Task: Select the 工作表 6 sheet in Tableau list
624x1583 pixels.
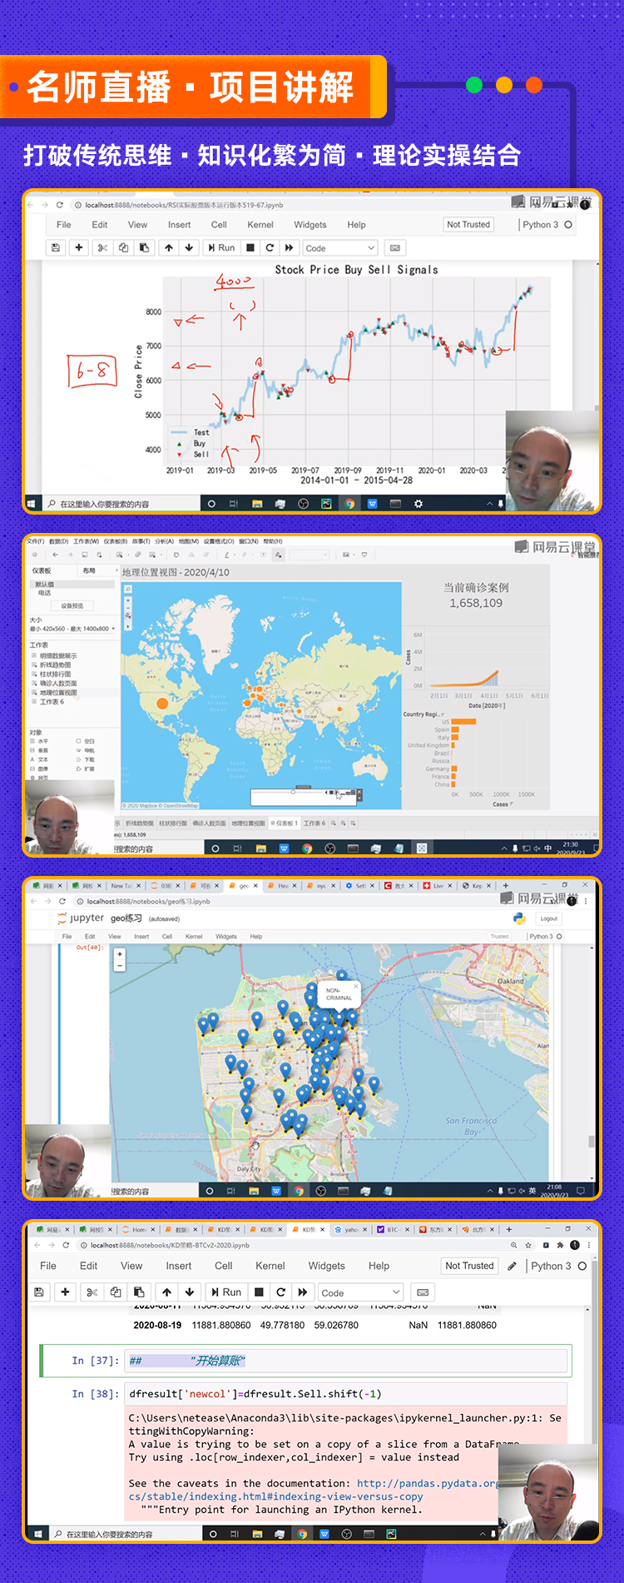Action: (52, 702)
